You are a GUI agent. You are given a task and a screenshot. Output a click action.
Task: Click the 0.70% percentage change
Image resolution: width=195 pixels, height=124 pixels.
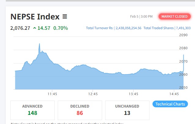click(x=61, y=28)
